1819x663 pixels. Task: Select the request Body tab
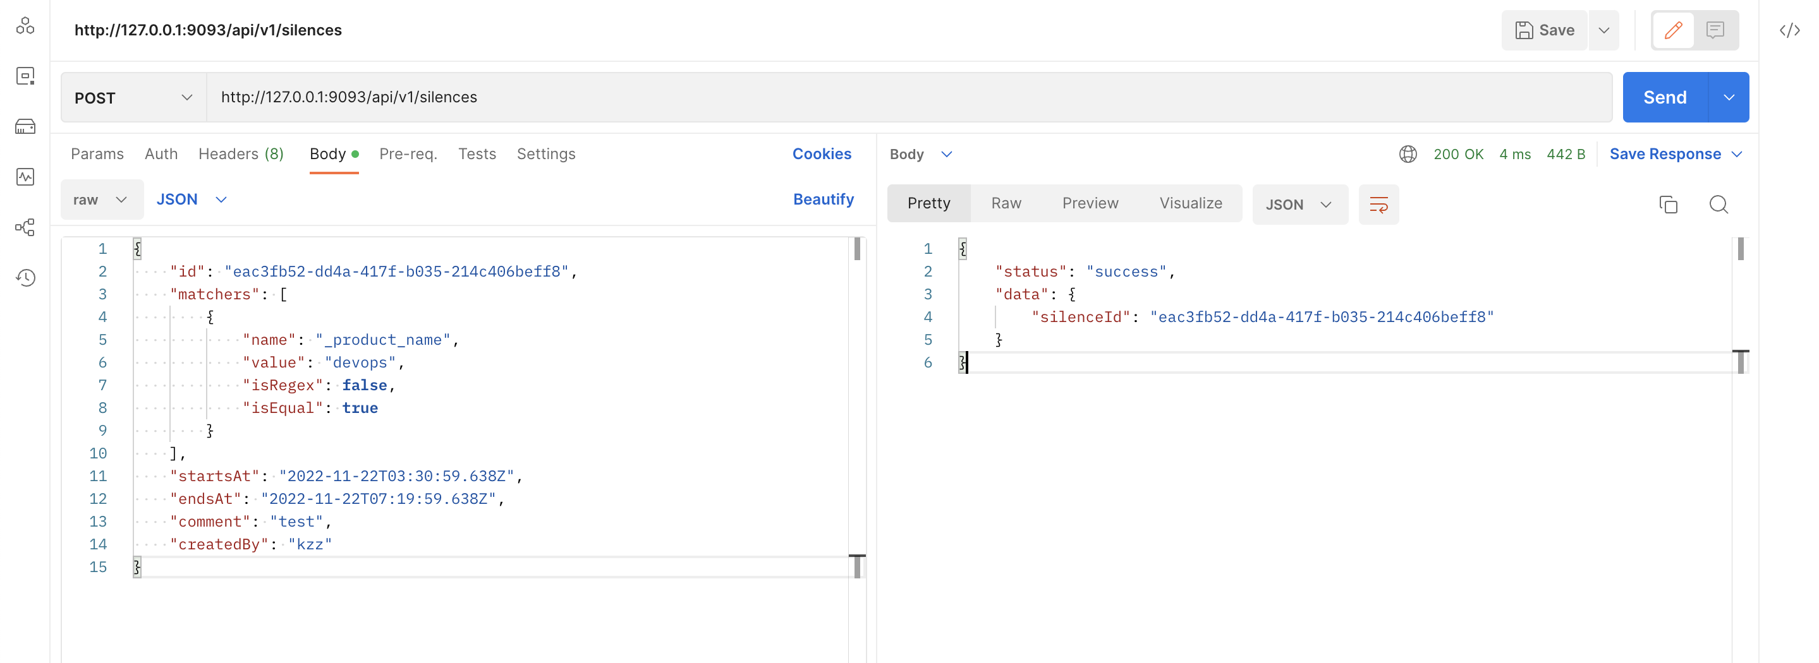pos(334,155)
